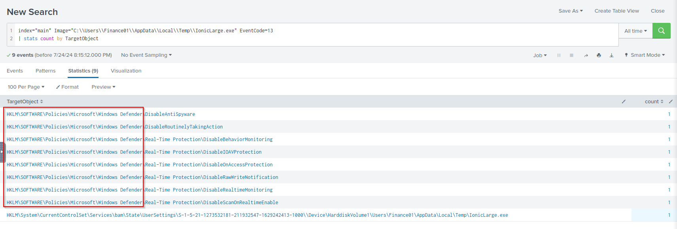677x229 pixels.
Task: Switch to the Visualization tab
Action: tap(126, 71)
